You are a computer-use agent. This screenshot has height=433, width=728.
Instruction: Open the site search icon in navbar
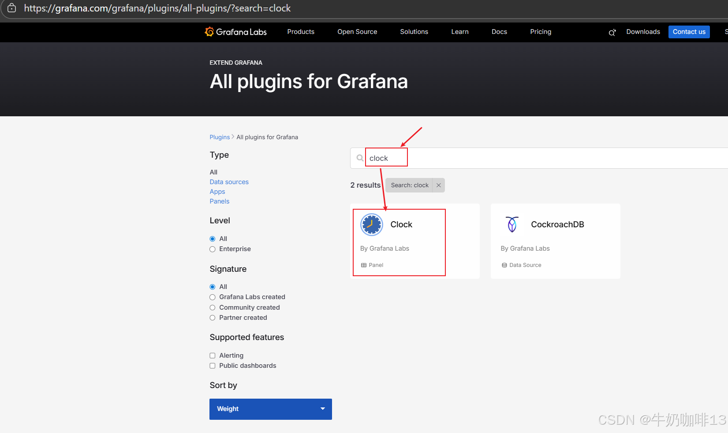612,32
